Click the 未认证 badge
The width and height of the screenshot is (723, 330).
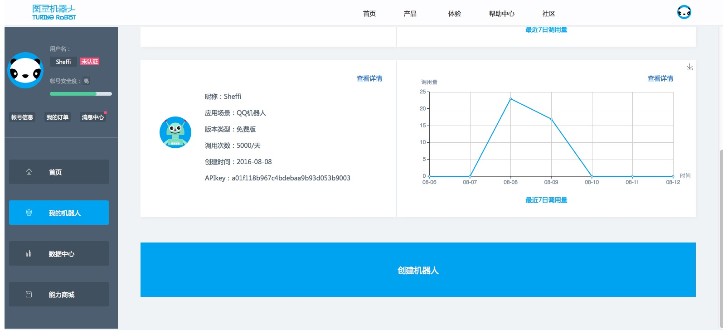click(x=90, y=62)
